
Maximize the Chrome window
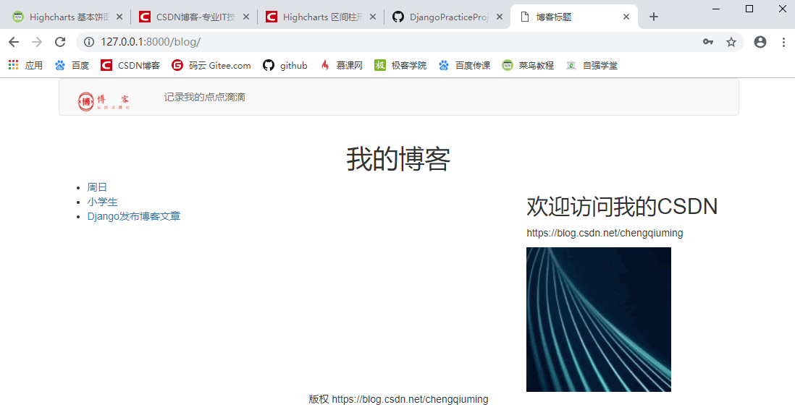click(x=749, y=9)
